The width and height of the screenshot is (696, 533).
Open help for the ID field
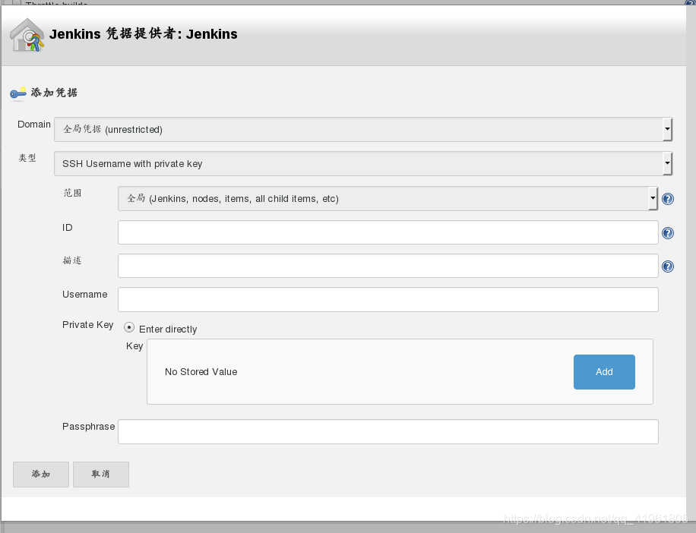coord(668,233)
